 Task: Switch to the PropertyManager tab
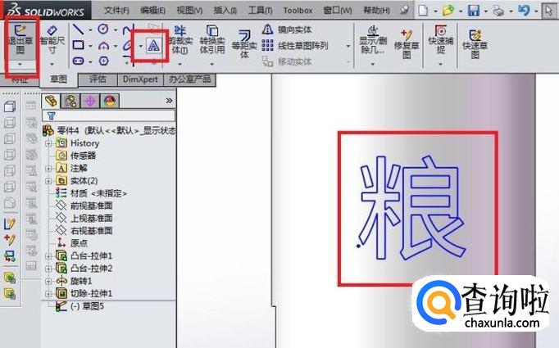(70, 102)
